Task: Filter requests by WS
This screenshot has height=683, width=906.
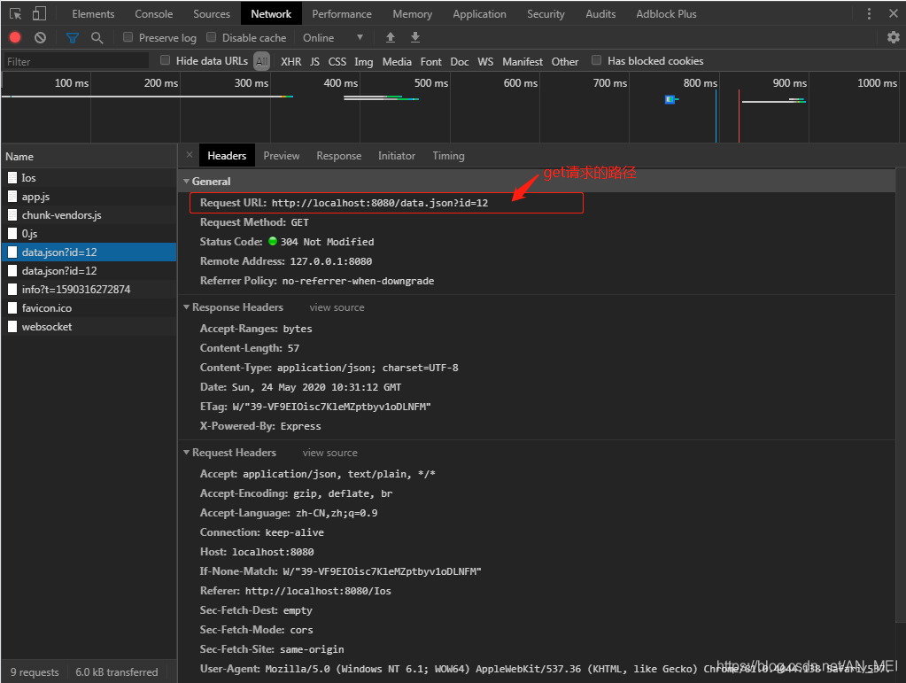Action: 485,61
